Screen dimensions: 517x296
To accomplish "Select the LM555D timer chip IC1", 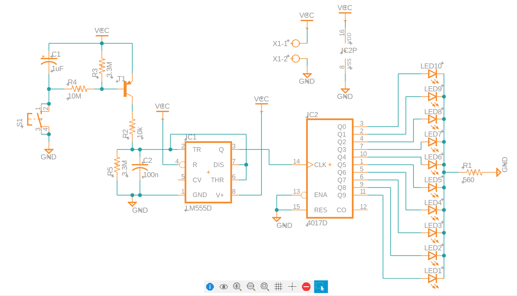I will [208, 172].
